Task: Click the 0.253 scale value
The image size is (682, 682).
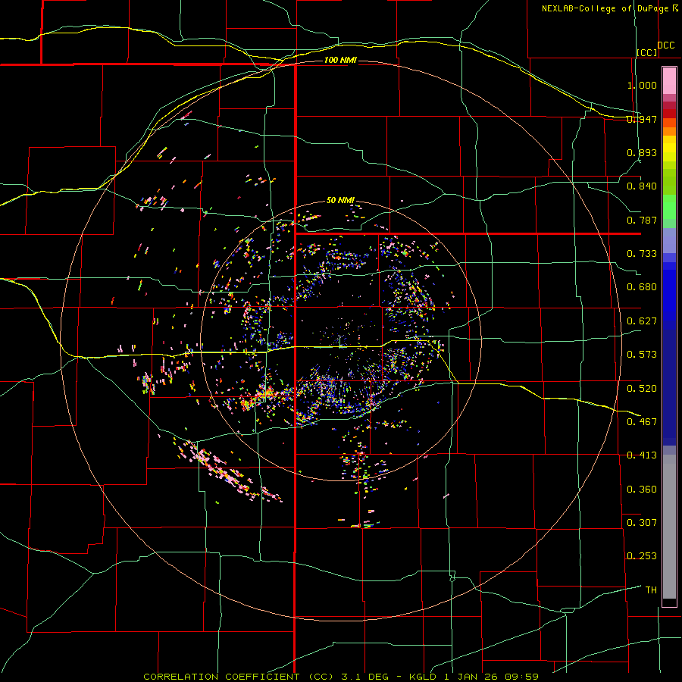Action: [642, 556]
